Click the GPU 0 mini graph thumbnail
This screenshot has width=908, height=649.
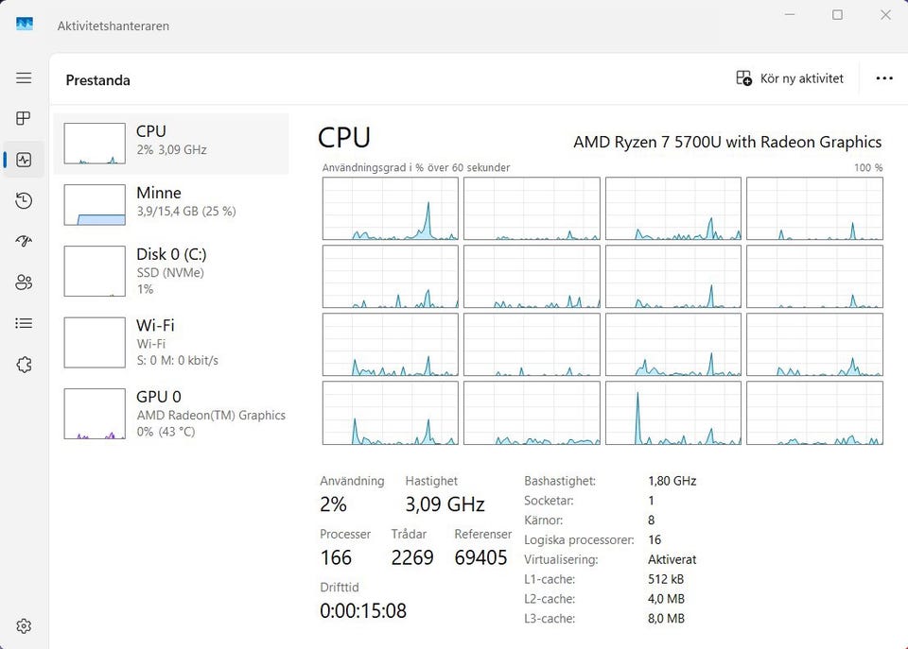click(95, 414)
